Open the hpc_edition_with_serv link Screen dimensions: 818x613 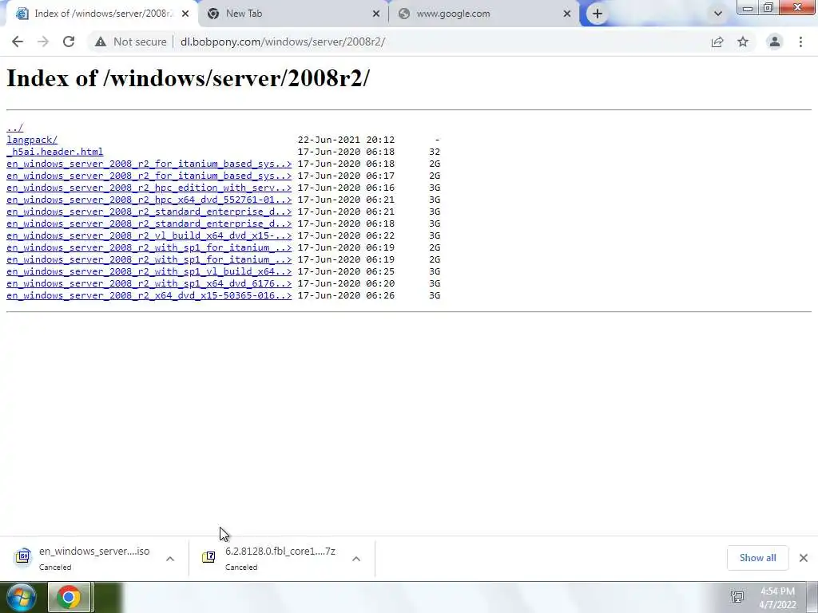pos(149,188)
